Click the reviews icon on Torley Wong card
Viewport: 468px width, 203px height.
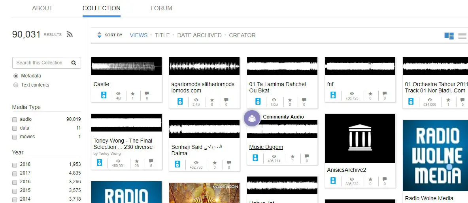[151, 161]
